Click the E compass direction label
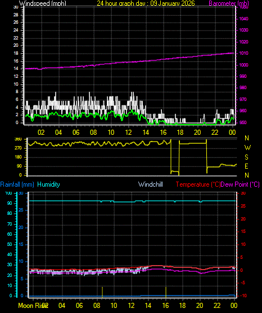262x313 pixels. (x=246, y=166)
